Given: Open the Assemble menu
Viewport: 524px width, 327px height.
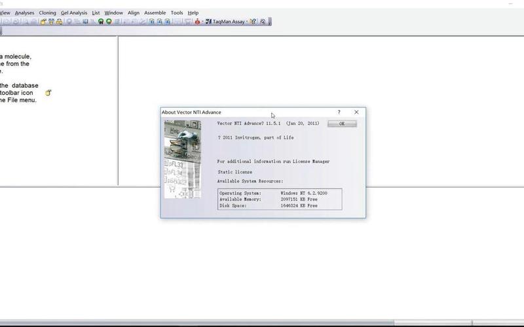Looking at the screenshot, I should pyautogui.click(x=155, y=12).
